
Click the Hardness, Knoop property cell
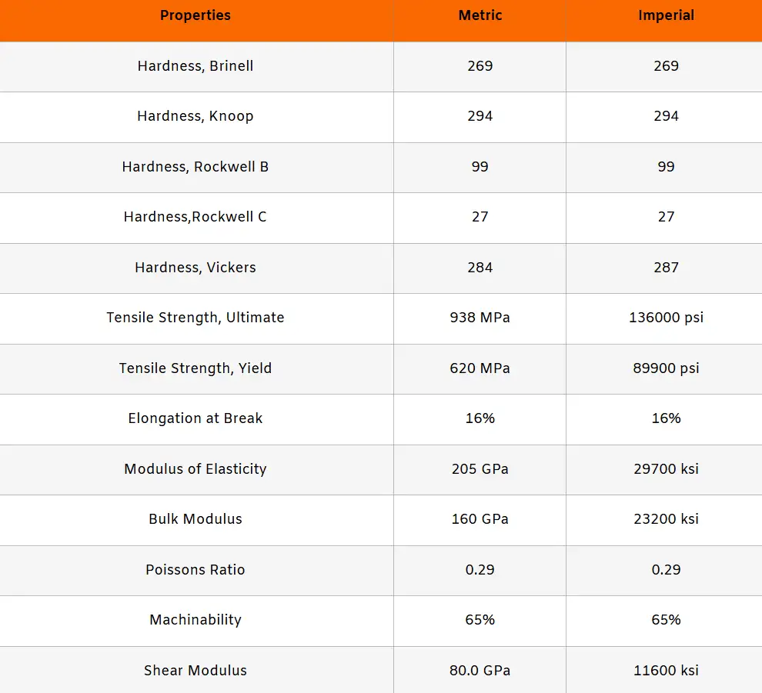(196, 116)
